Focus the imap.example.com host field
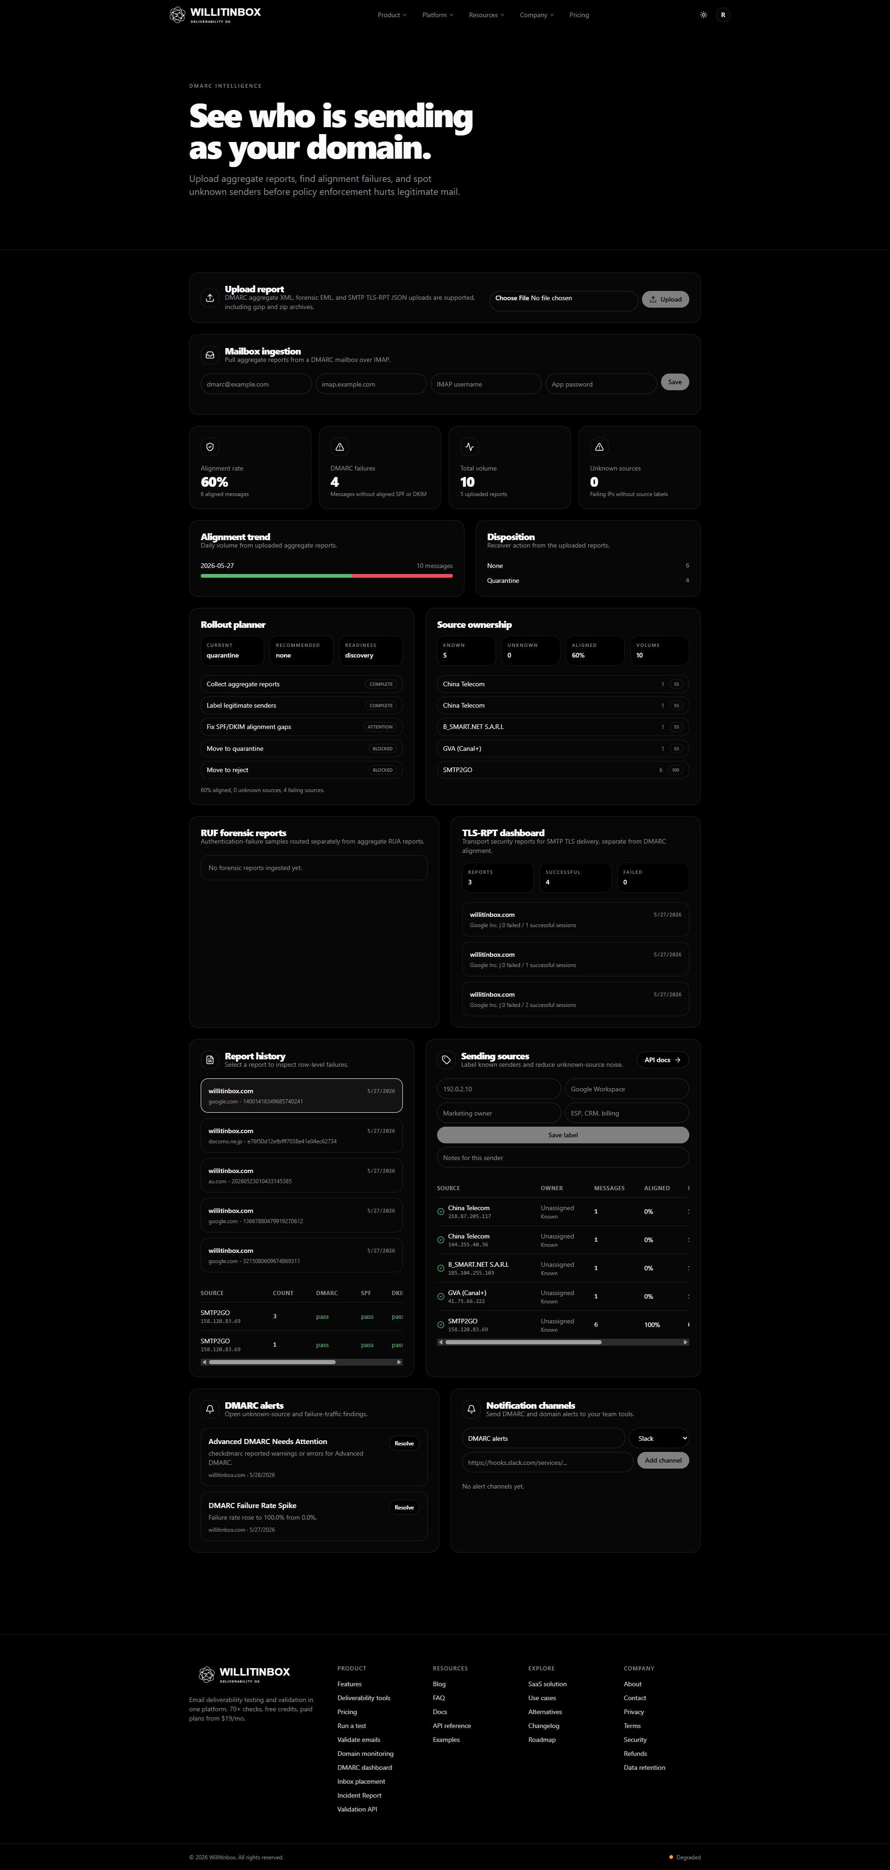The height and width of the screenshot is (1870, 890). click(371, 384)
